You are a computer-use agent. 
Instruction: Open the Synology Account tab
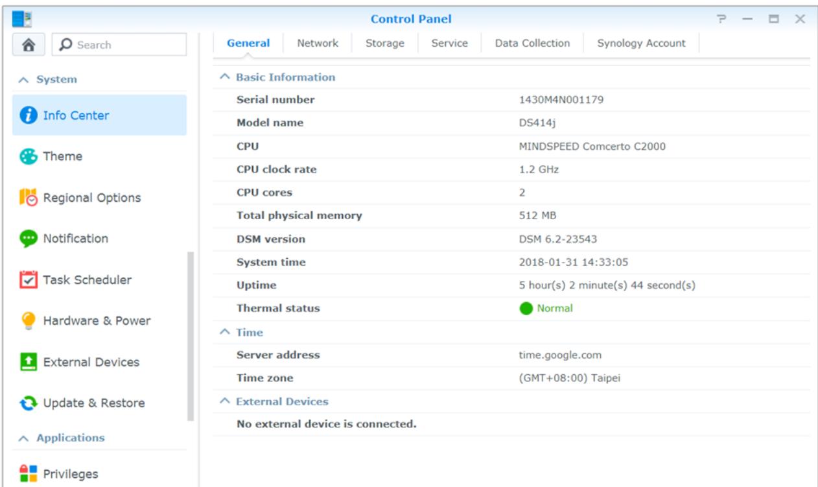tap(641, 43)
